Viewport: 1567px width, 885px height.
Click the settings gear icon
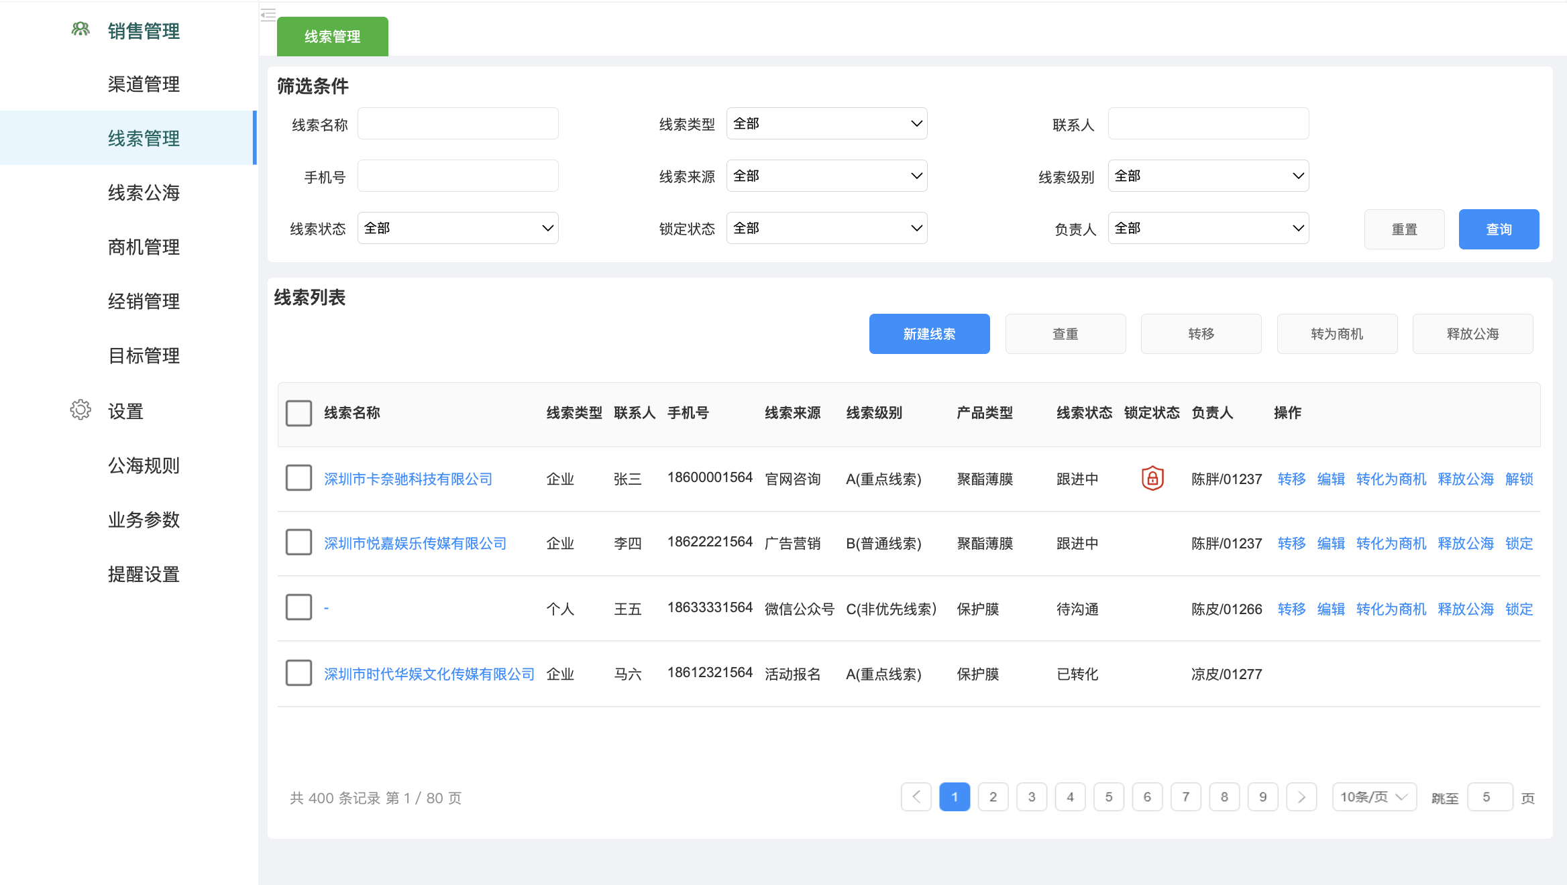click(80, 410)
